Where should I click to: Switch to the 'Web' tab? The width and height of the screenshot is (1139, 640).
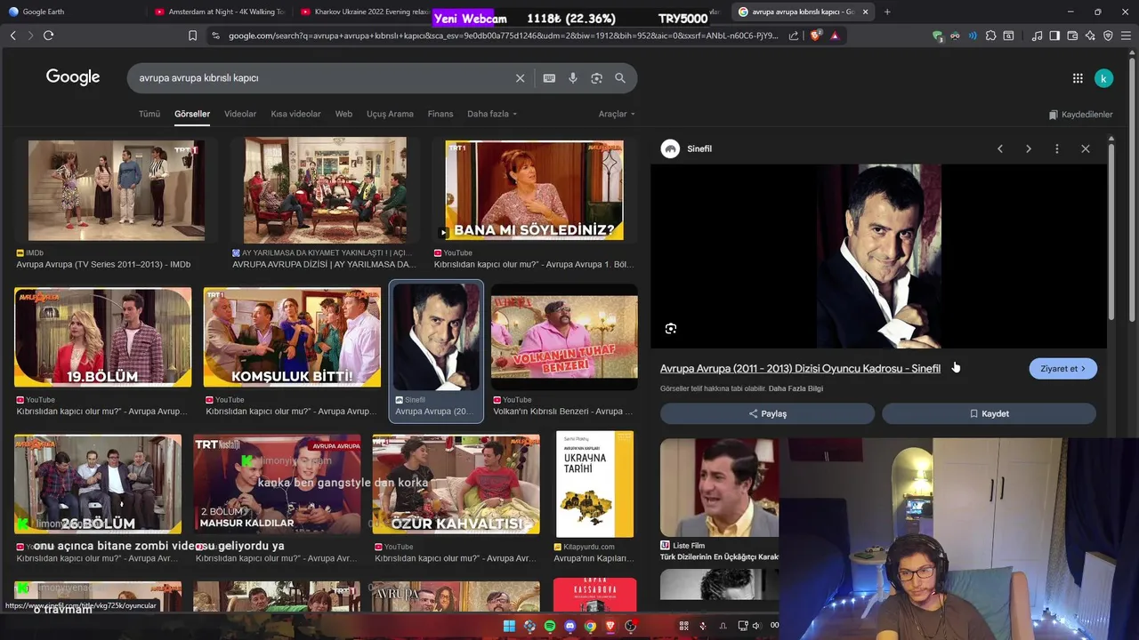click(x=343, y=114)
